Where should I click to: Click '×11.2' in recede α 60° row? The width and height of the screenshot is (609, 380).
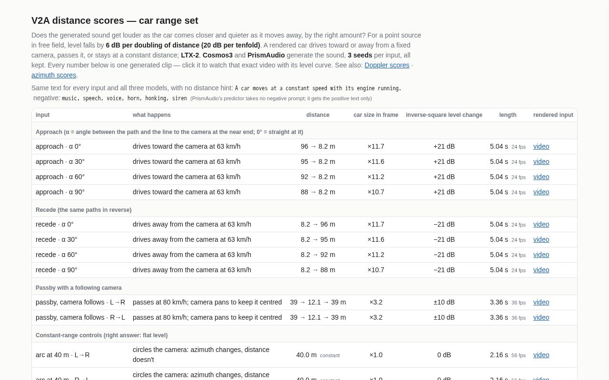pyautogui.click(x=376, y=255)
